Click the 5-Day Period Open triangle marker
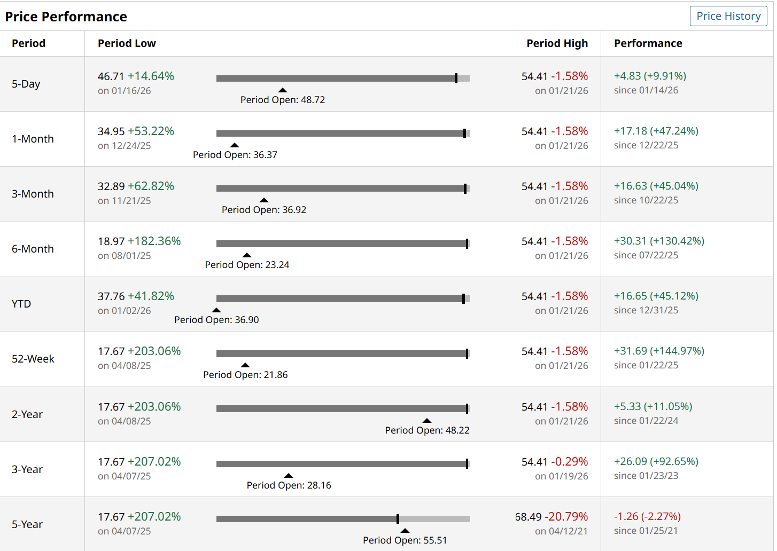The width and height of the screenshot is (777, 551). (283, 90)
